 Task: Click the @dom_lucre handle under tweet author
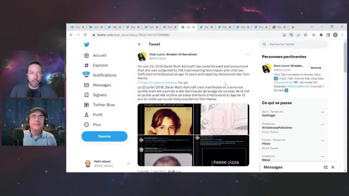tap(158, 58)
